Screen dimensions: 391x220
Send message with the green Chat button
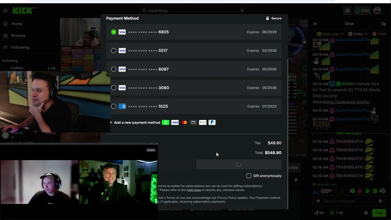(379, 213)
